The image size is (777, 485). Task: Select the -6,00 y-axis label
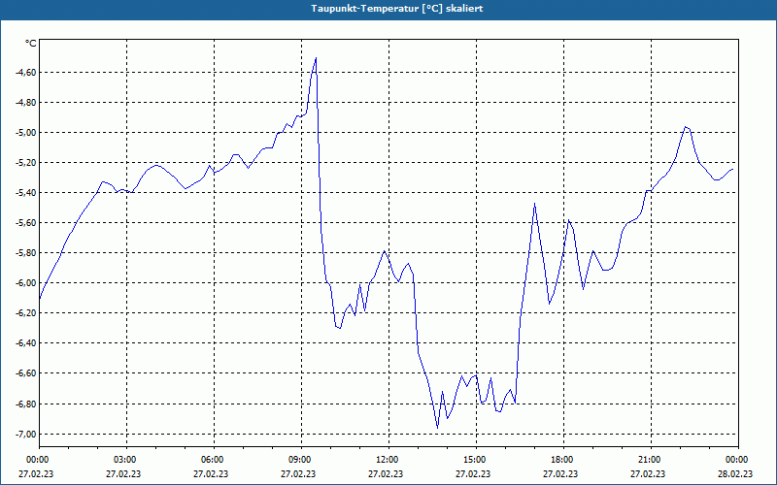[x=25, y=283]
